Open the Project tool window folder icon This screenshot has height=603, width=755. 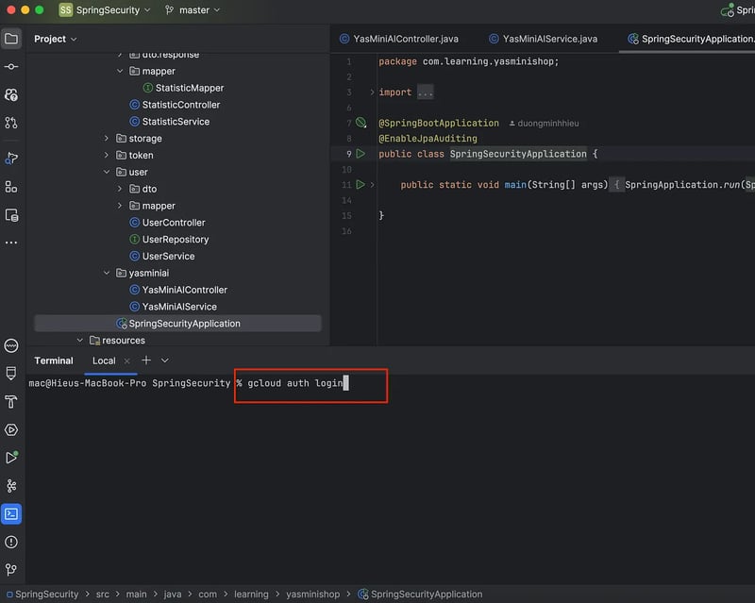tap(11, 38)
